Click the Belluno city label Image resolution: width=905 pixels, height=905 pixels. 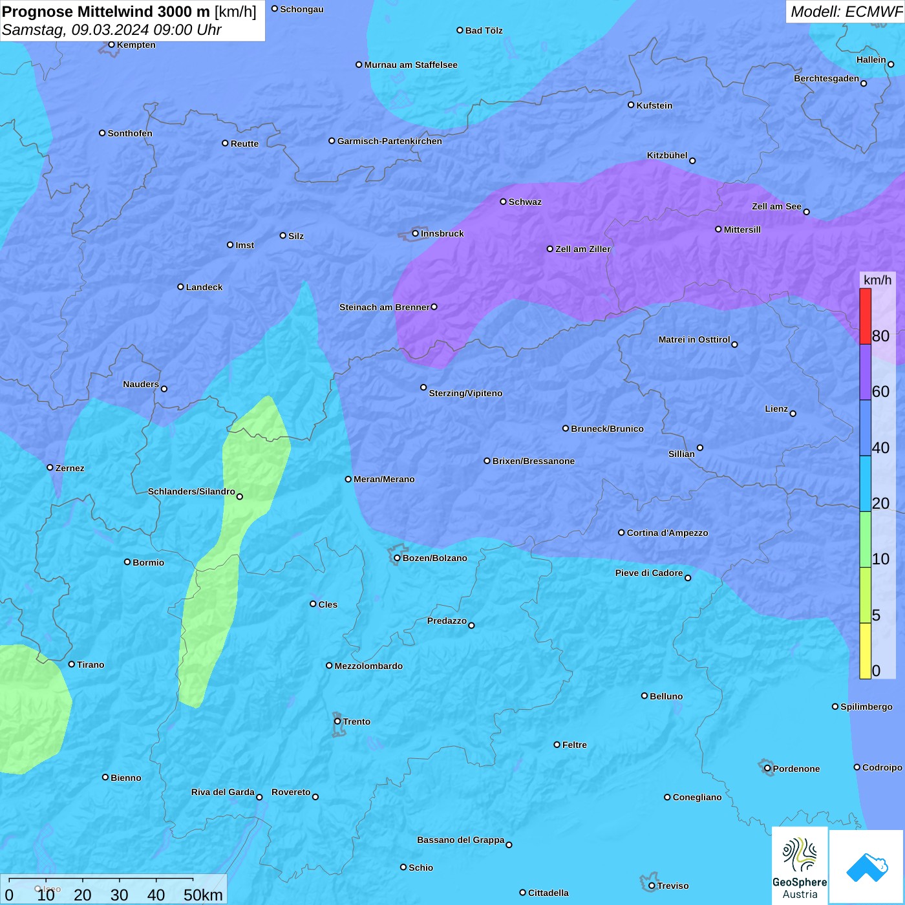point(666,696)
